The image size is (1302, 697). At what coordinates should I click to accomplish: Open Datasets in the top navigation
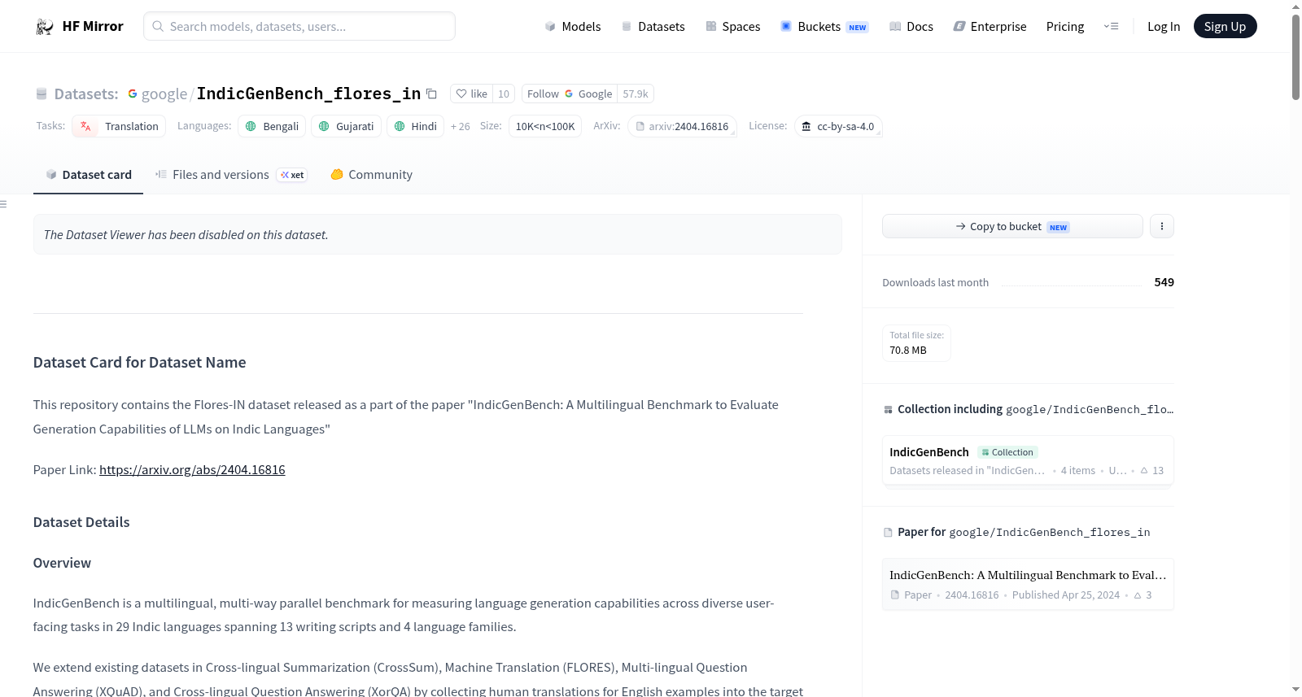[x=653, y=26]
